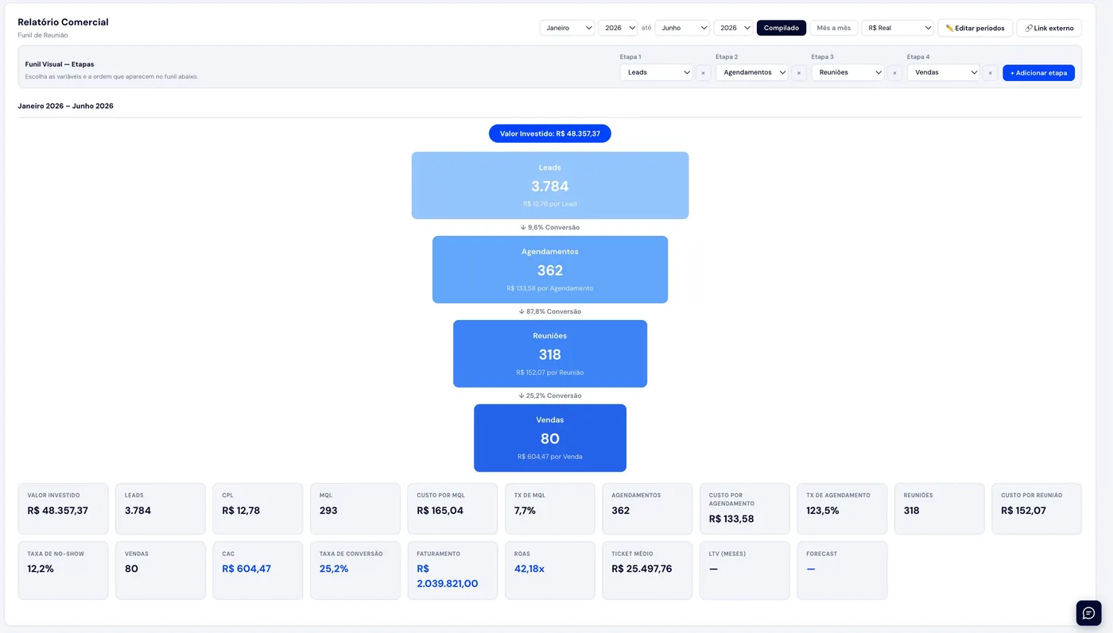This screenshot has height=633, width=1113.
Task: Click the TAXA DE NO-SHOW card
Action: pyautogui.click(x=63, y=570)
